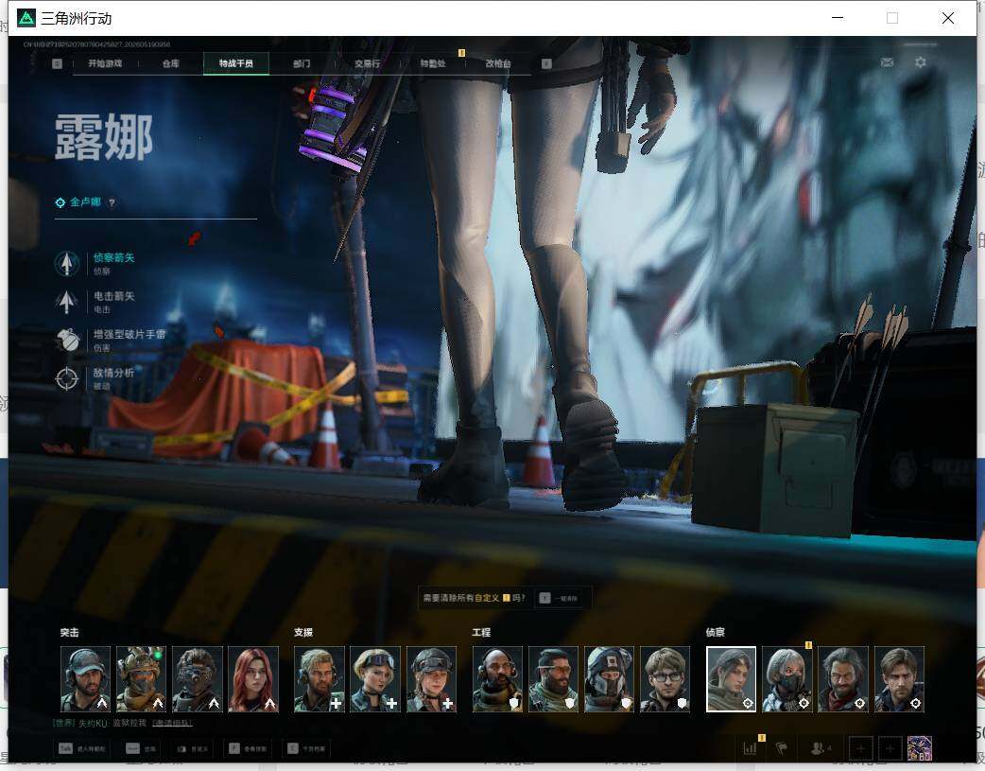Select third 工程 operator in white helmet
985x771 pixels.
(x=610, y=679)
